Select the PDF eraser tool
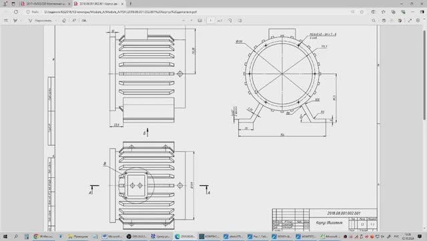The image size is (427, 241). [64, 21]
